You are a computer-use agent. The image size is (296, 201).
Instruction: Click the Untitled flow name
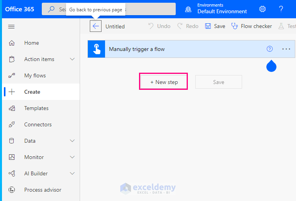pyautogui.click(x=115, y=26)
